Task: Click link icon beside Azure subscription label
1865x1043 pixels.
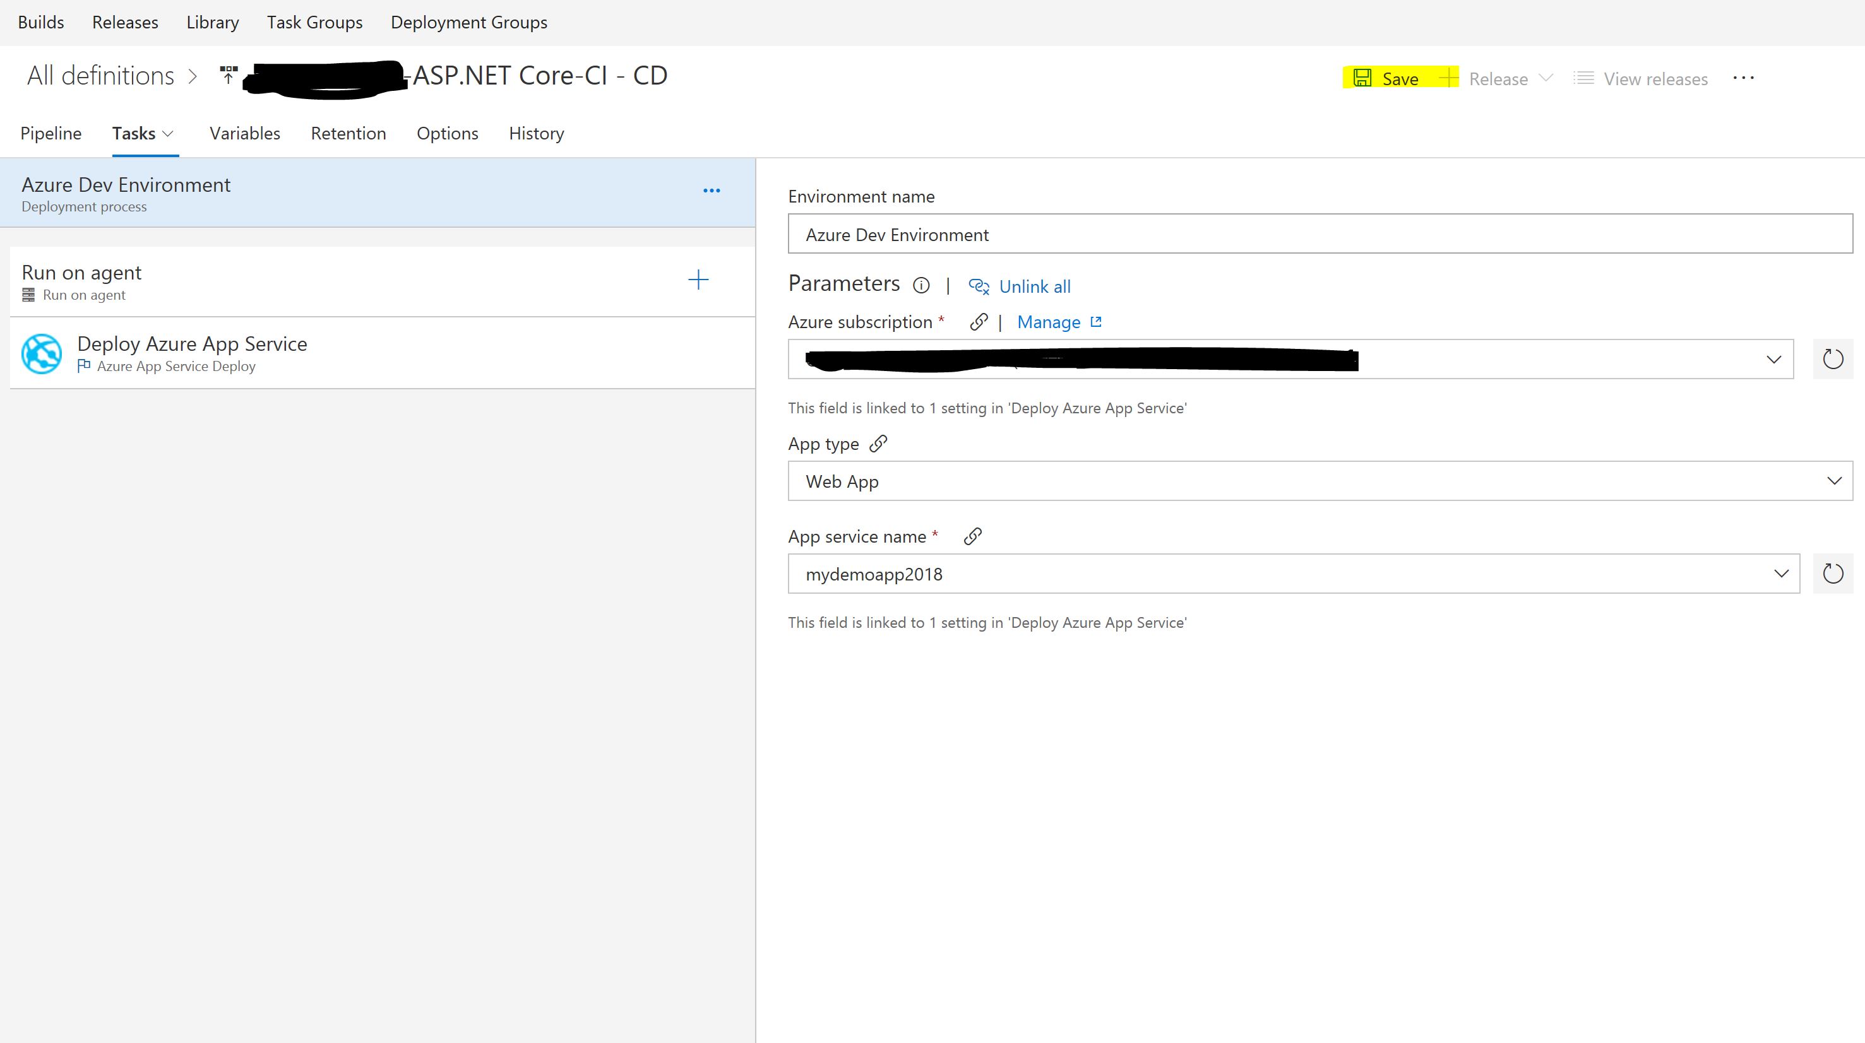Action: pyautogui.click(x=978, y=322)
